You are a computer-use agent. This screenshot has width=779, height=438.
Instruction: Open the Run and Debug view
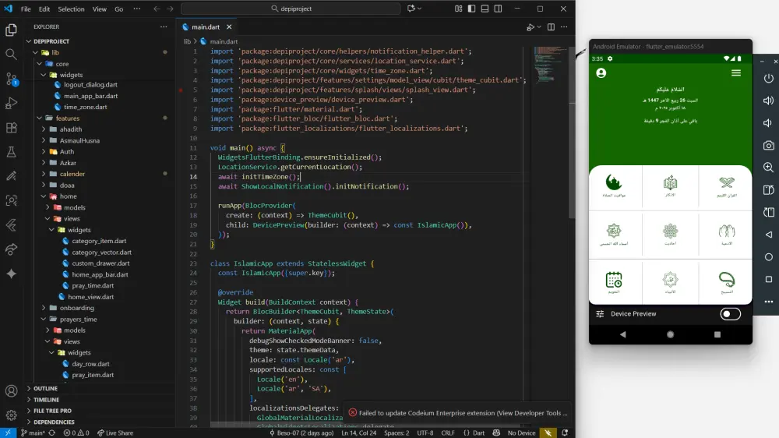click(12, 103)
